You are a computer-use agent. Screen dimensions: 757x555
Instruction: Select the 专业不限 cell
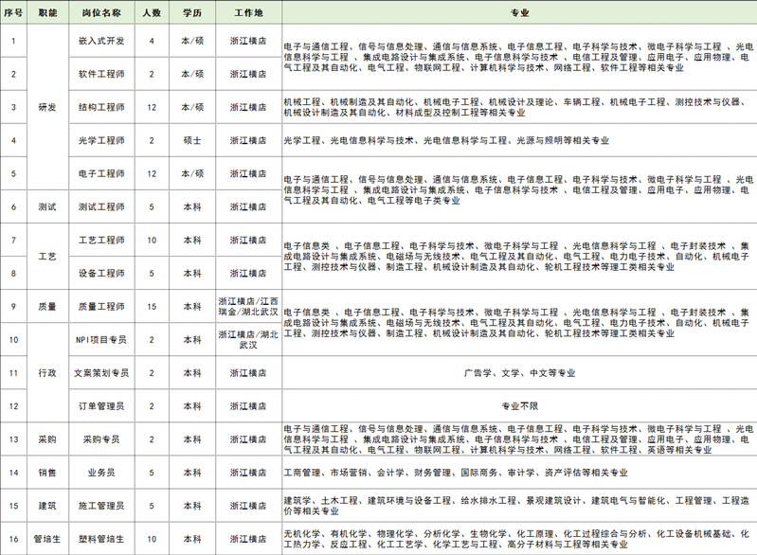coord(519,406)
